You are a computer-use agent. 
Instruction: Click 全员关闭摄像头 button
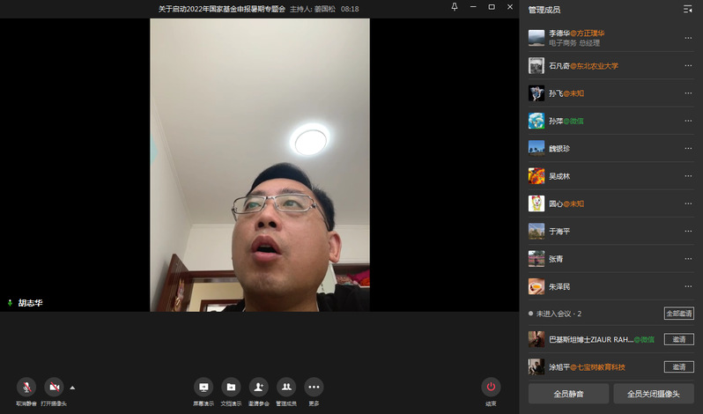point(654,393)
